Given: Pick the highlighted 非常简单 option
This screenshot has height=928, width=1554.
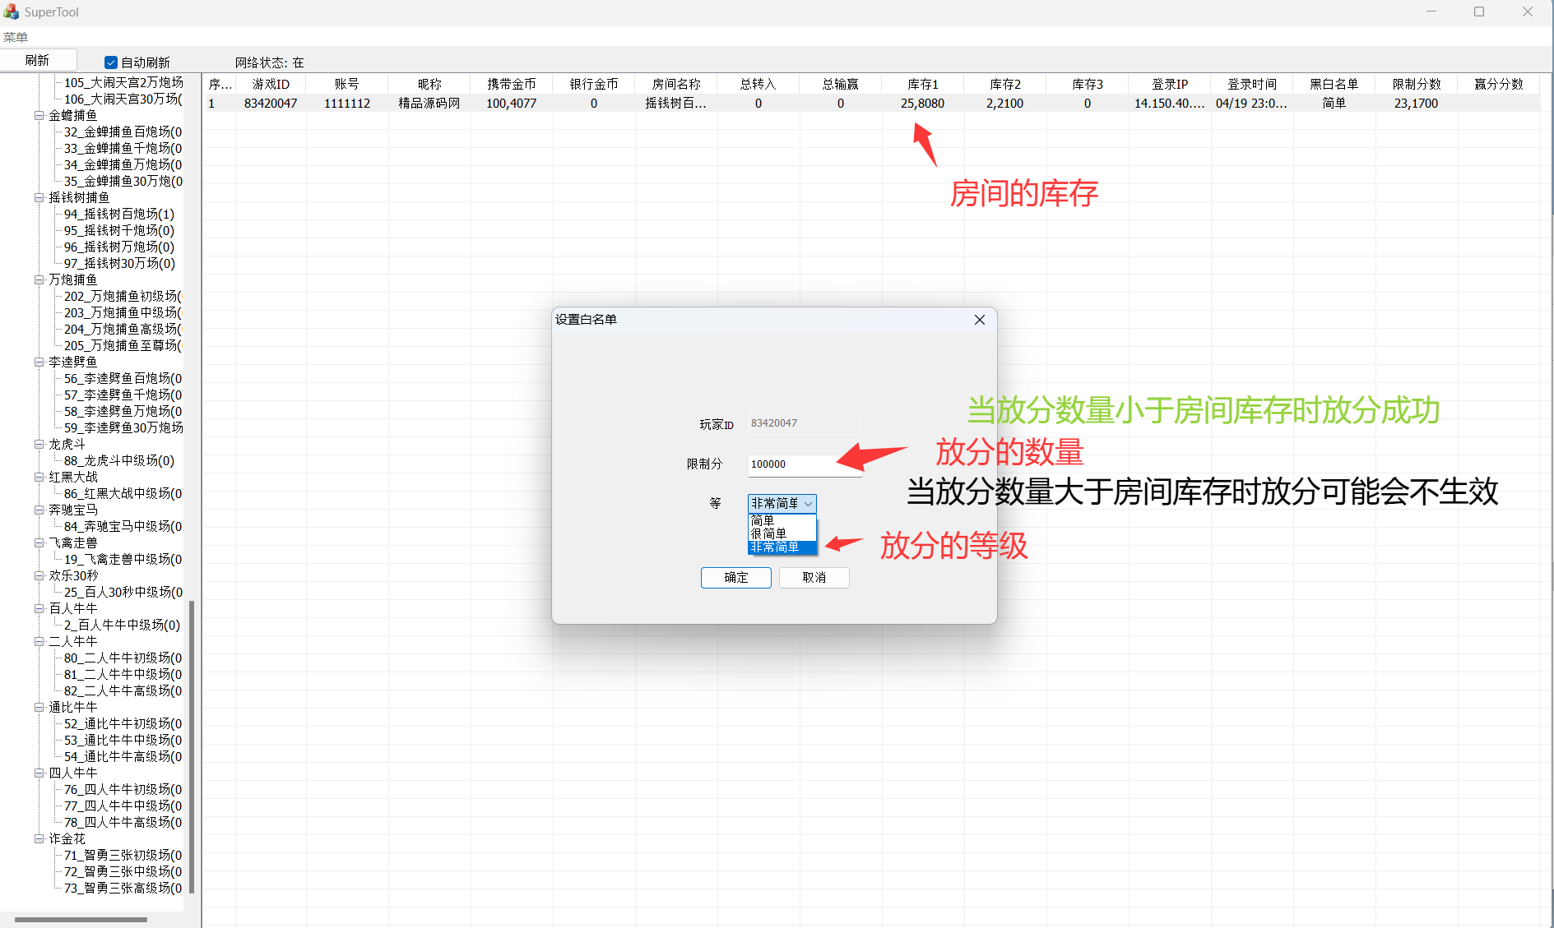Looking at the screenshot, I should click(774, 547).
